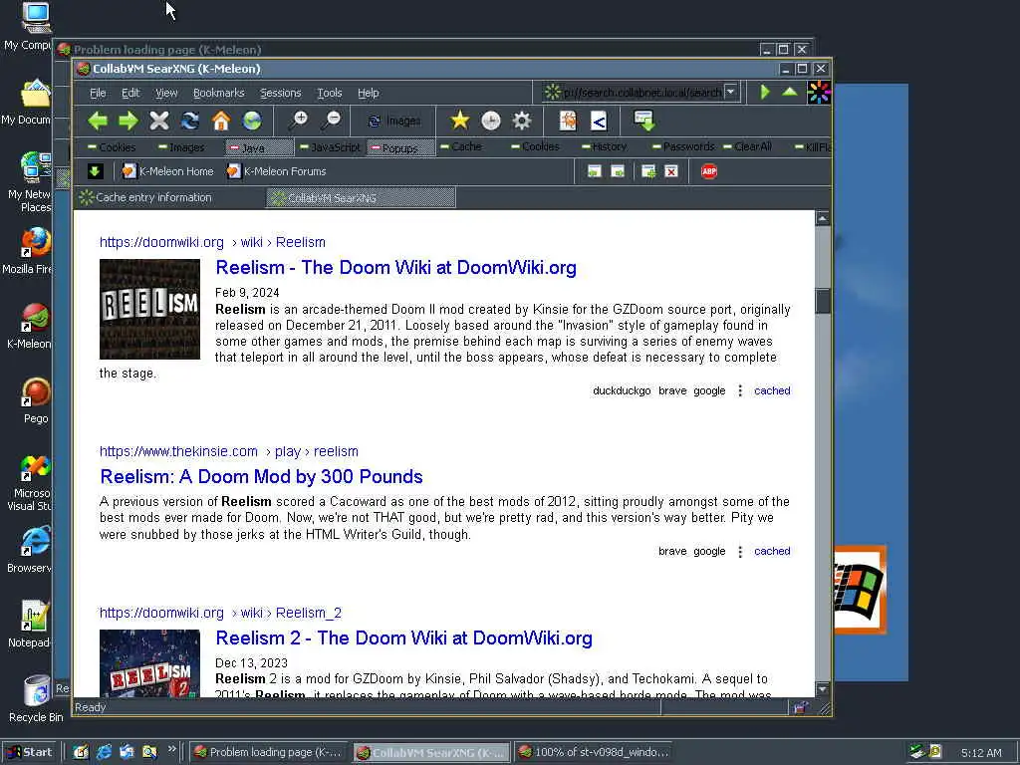Open the Edit menu

coord(130,93)
